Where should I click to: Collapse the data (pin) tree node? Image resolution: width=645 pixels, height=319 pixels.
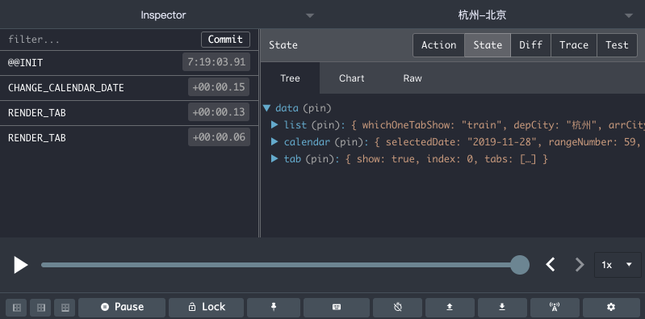click(266, 108)
